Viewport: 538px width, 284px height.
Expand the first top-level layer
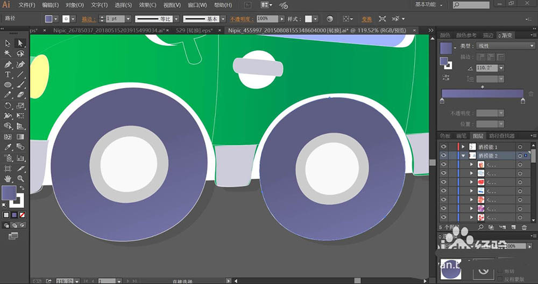pos(463,147)
